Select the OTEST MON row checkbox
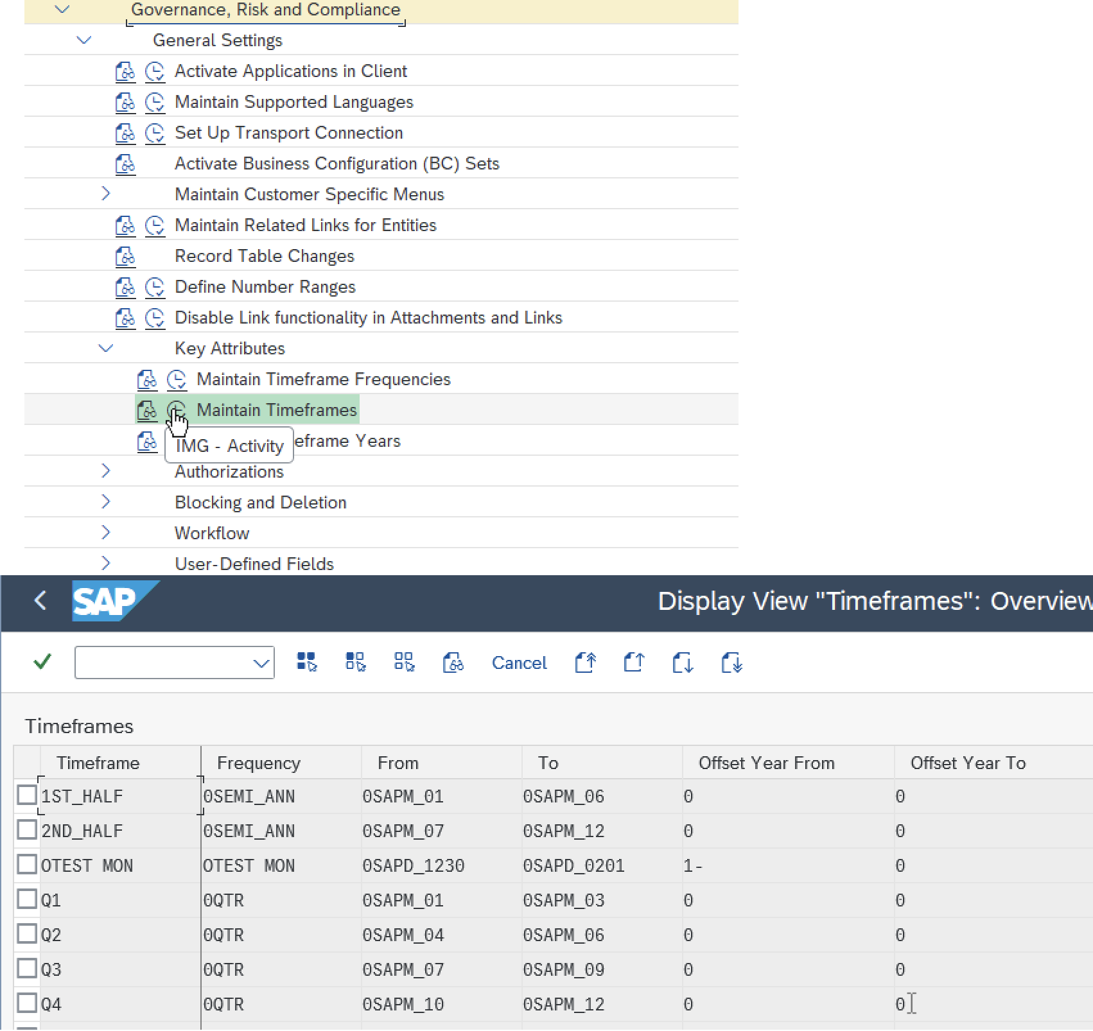1093x1031 pixels. point(27,864)
